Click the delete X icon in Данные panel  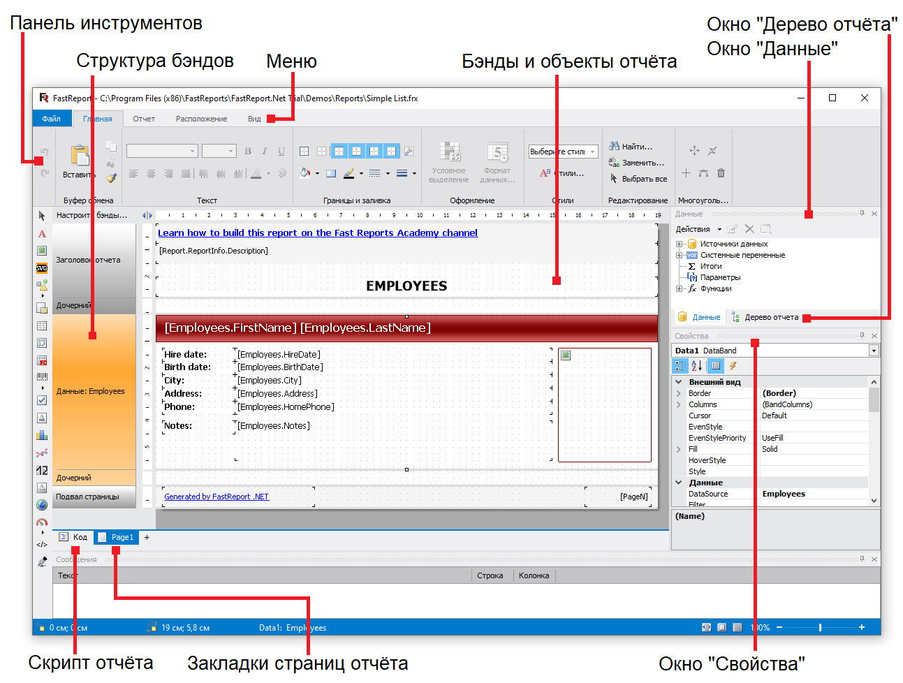click(749, 229)
